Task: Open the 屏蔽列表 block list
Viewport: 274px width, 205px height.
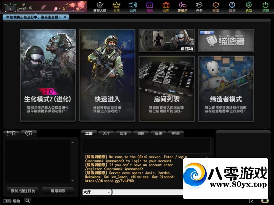Action: [x=58, y=191]
